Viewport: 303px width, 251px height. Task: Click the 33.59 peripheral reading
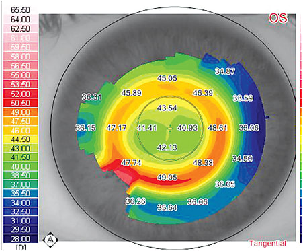tap(243, 98)
